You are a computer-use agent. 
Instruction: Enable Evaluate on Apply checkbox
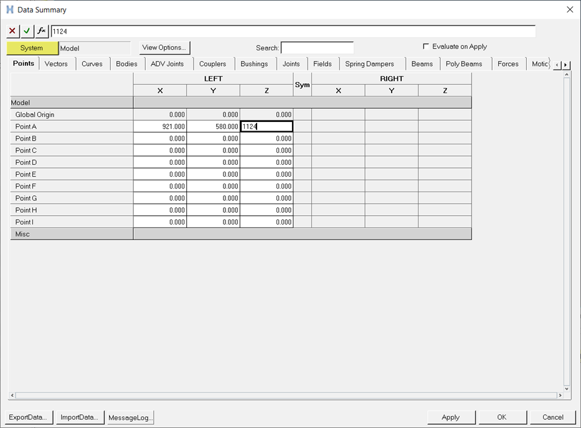[x=426, y=47]
